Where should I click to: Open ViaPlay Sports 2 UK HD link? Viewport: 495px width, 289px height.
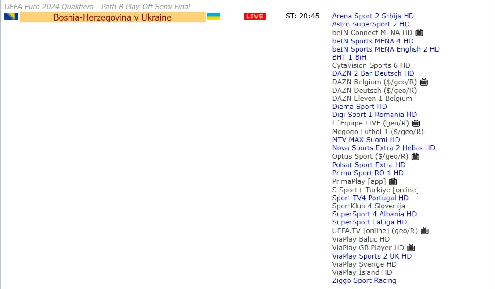(372, 256)
